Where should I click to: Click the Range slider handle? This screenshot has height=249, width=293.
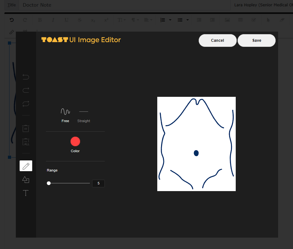[49, 183]
